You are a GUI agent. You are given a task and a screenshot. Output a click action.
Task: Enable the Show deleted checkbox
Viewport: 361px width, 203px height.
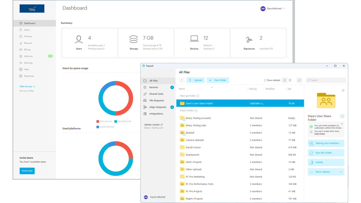(265, 80)
